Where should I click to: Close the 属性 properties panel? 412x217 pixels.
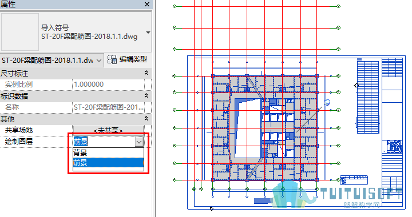(x=147, y=4)
